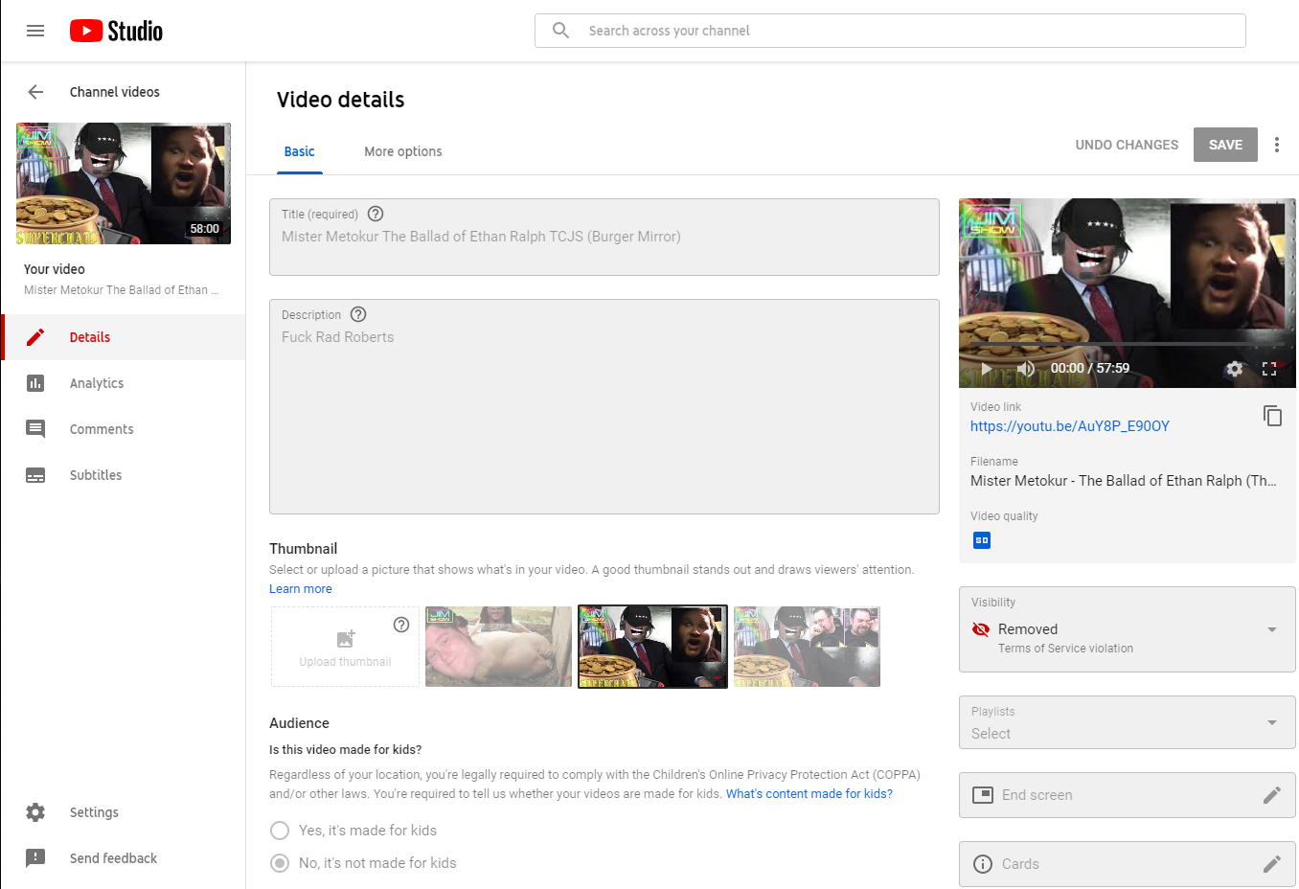Image resolution: width=1299 pixels, height=889 pixels.
Task: Select the second highlighted thumbnail
Action: (652, 647)
